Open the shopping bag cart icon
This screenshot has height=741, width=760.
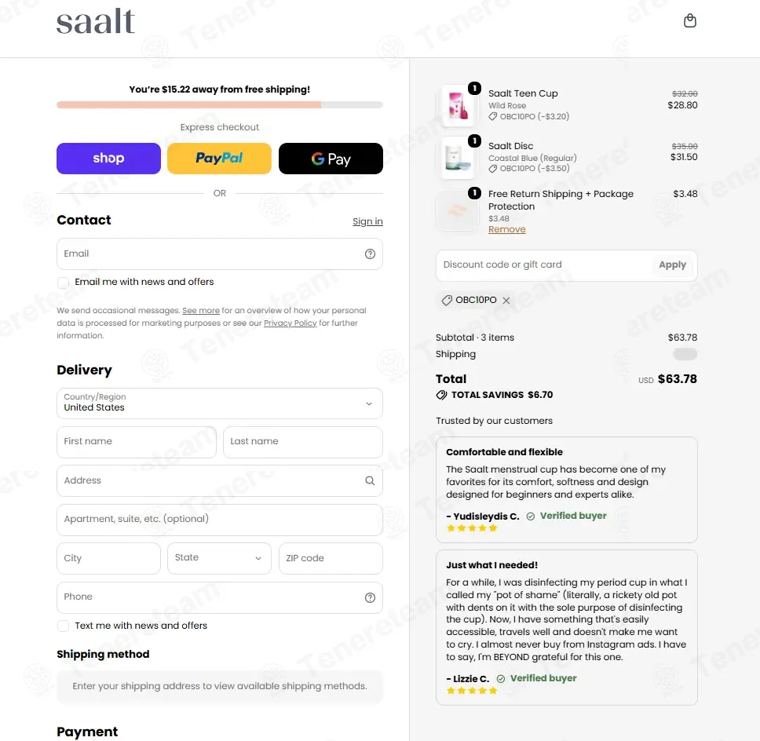click(689, 21)
